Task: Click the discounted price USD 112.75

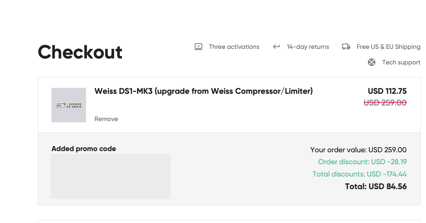Action: 387,91
